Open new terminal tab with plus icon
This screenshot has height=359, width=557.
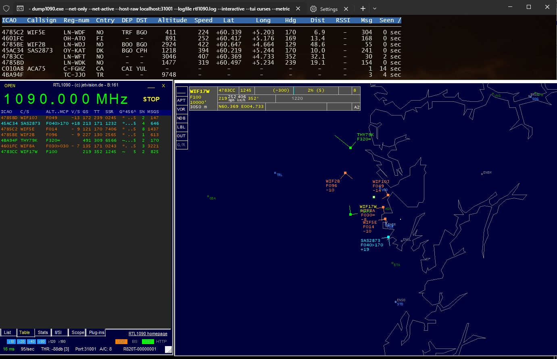pyautogui.click(x=363, y=8)
